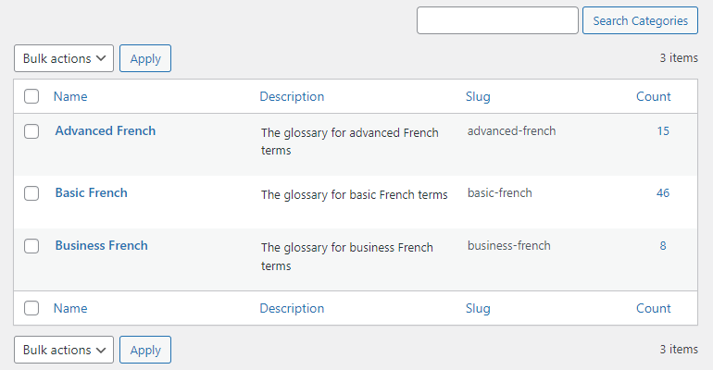Check the Business French row checkbox
This screenshot has width=713, height=370.
pos(31,246)
